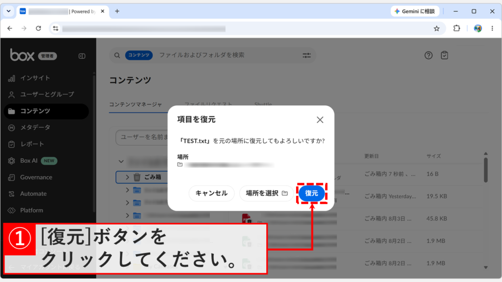
Task: Click the Platform icon
Action: click(12, 211)
